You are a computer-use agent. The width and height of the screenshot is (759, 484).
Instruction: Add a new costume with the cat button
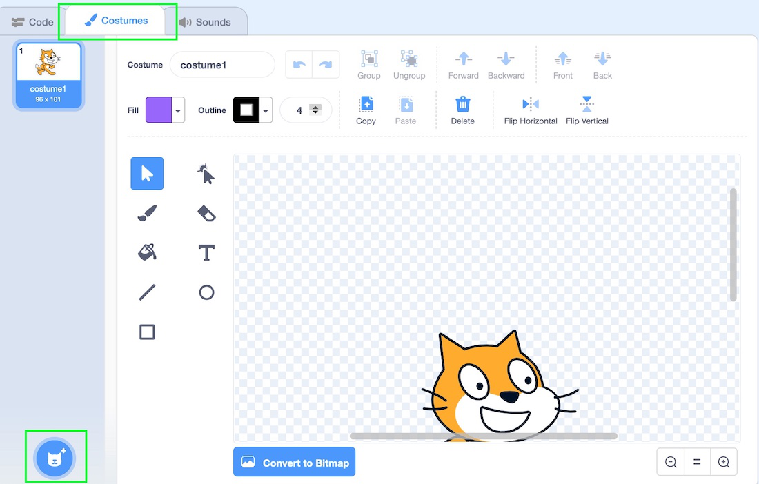pyautogui.click(x=56, y=456)
